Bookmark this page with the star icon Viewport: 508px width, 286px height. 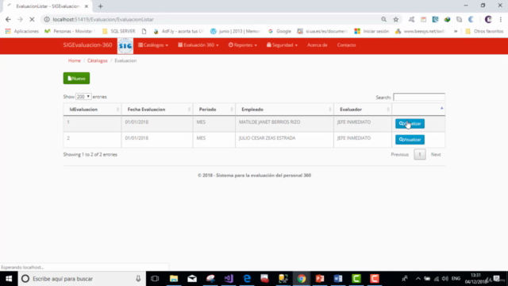396,19
